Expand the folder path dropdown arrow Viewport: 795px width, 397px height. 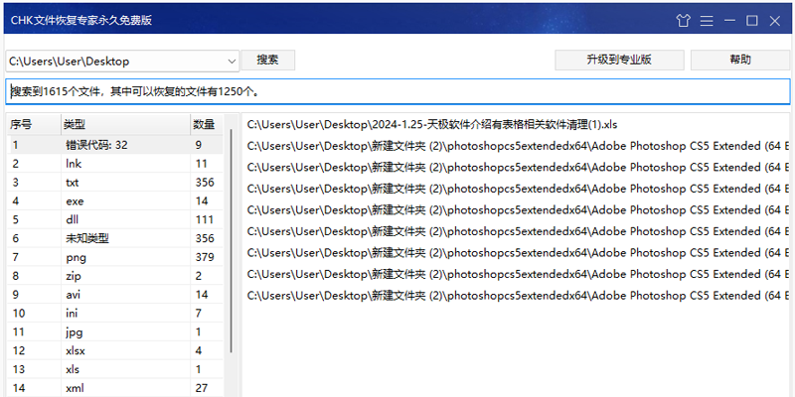tap(232, 62)
